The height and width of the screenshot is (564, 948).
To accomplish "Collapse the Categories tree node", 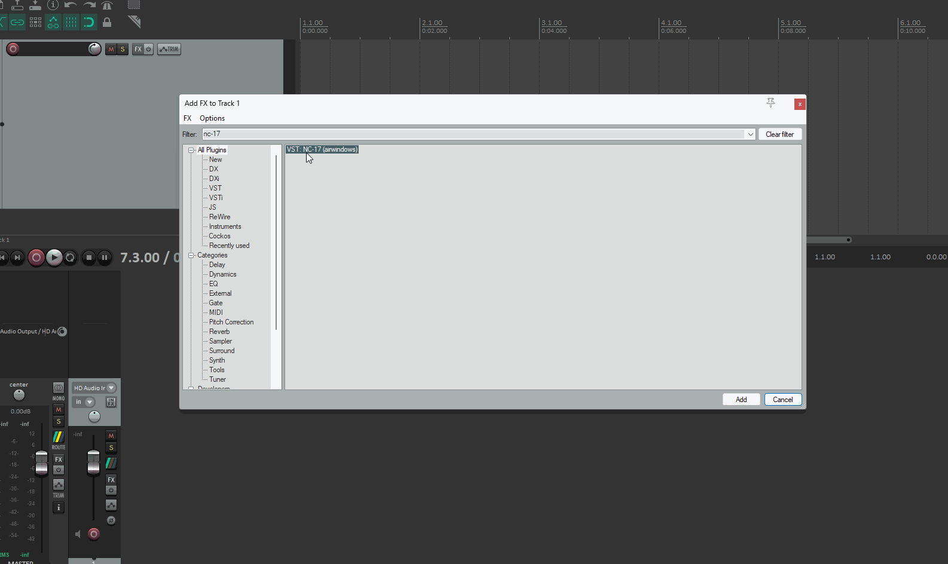I will pyautogui.click(x=191, y=255).
